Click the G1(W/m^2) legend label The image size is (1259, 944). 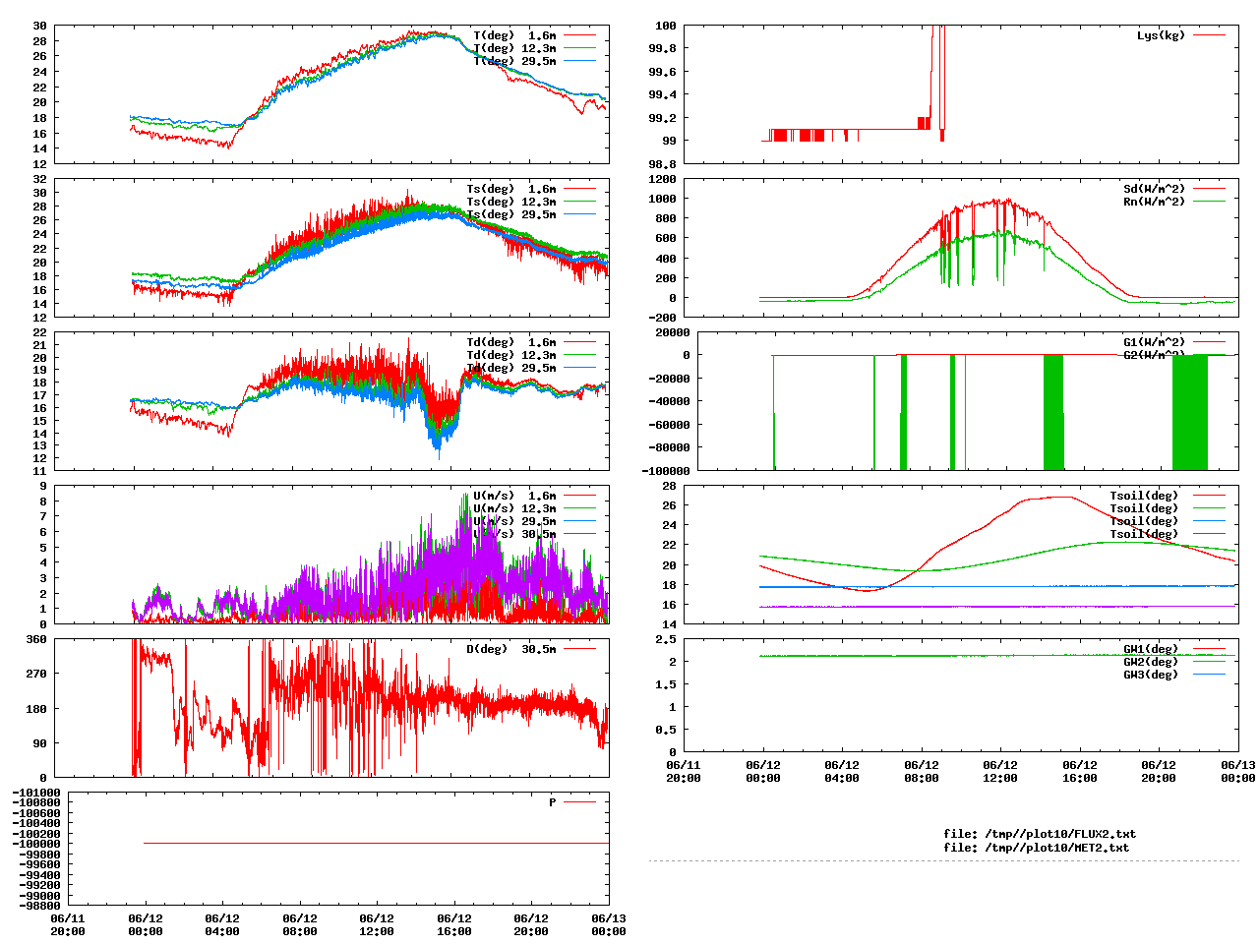click(x=1154, y=342)
